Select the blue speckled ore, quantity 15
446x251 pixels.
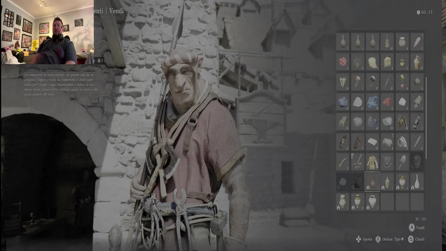click(343, 101)
